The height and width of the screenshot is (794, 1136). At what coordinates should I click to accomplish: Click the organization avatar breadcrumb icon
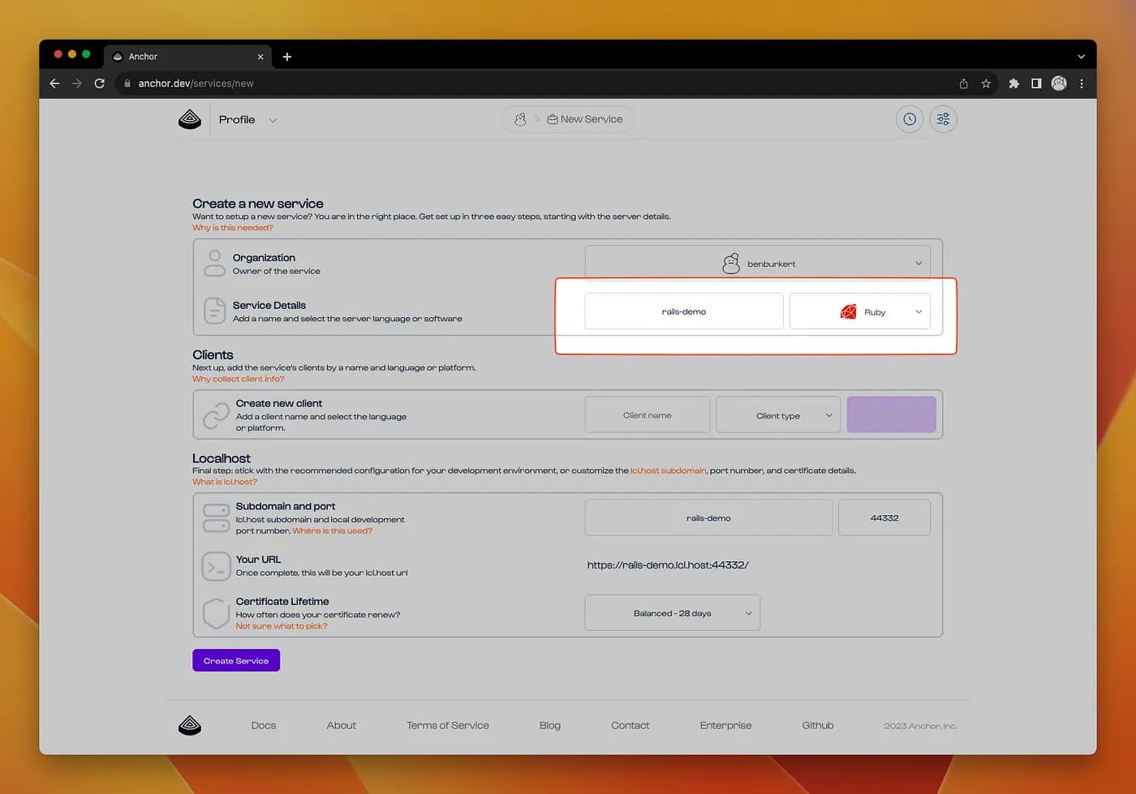tap(520, 119)
